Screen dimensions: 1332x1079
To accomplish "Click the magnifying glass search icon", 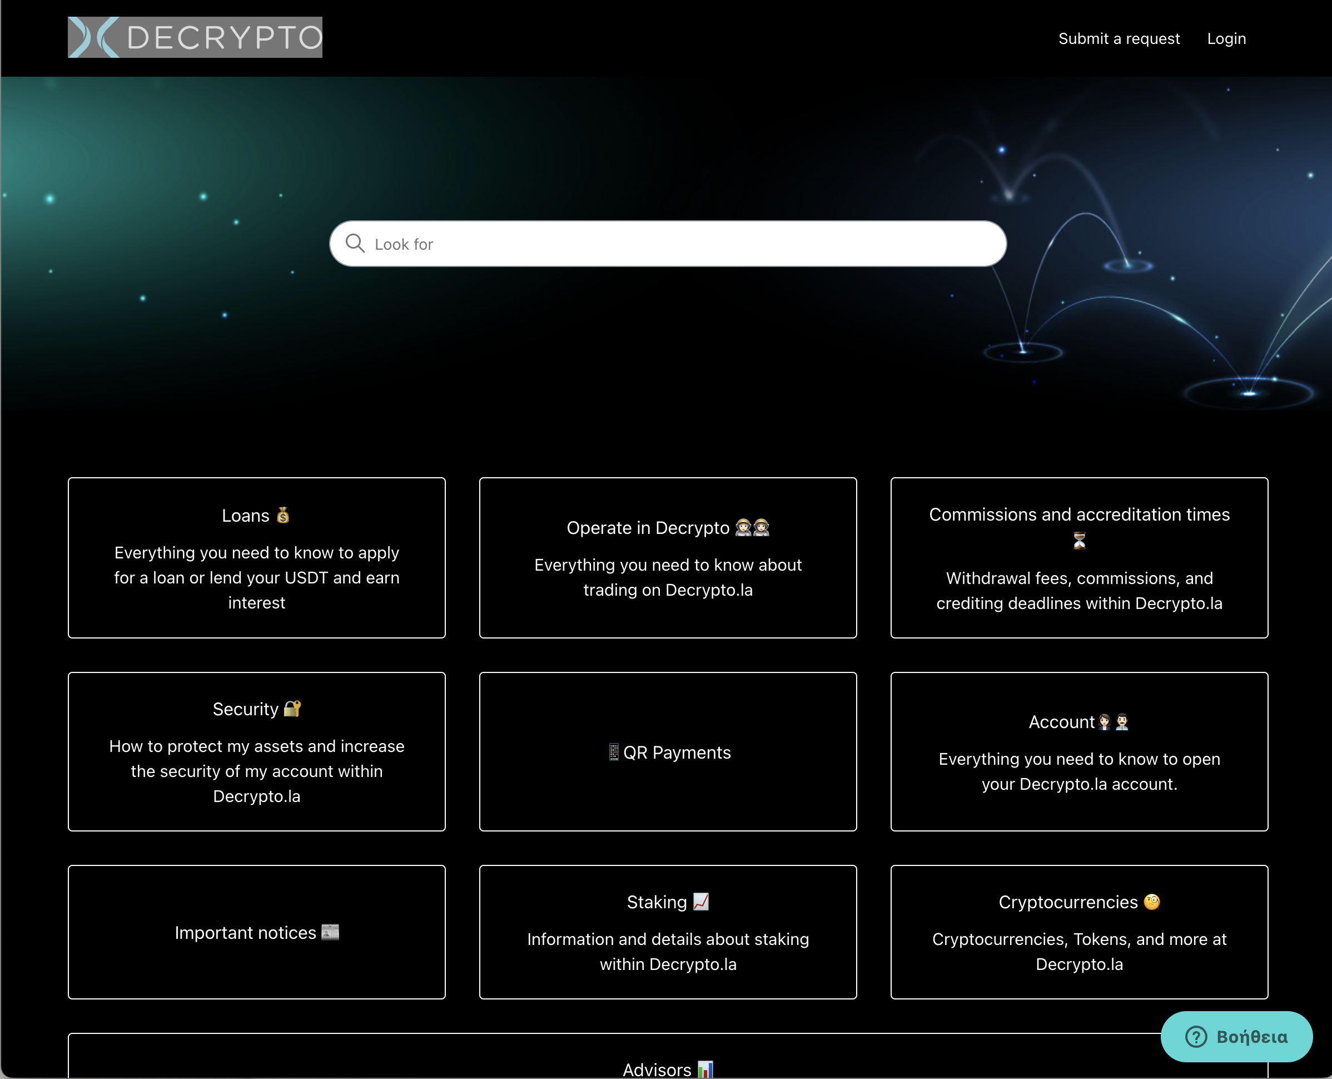I will pyautogui.click(x=355, y=243).
